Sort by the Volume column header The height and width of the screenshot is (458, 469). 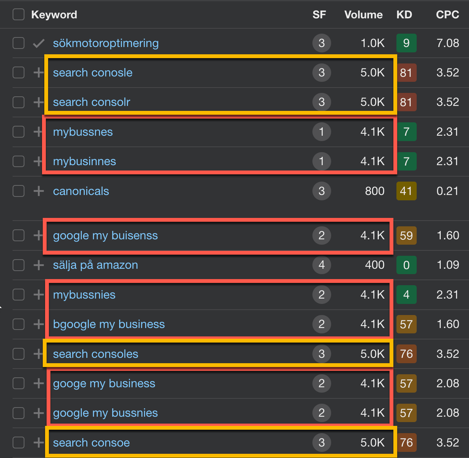363,15
